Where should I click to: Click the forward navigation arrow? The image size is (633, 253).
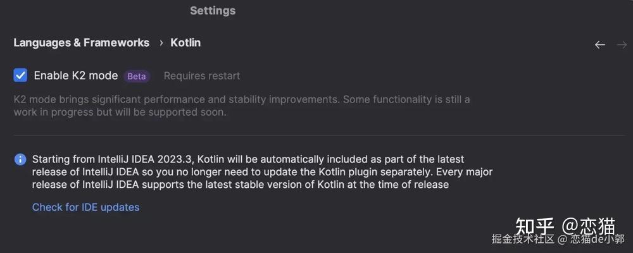[621, 45]
